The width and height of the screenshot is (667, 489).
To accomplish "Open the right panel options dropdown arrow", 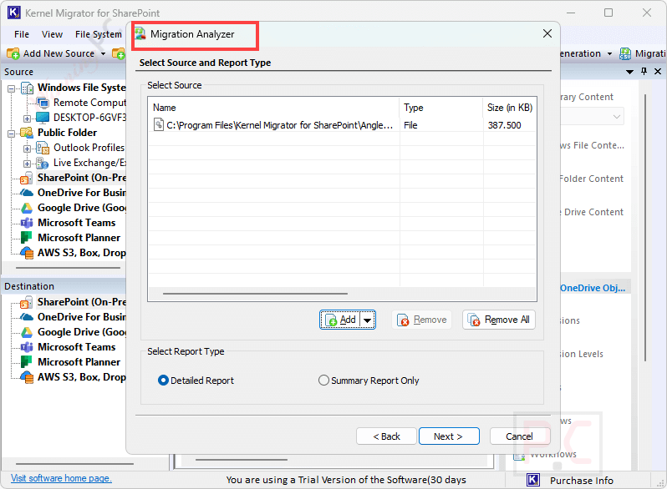I will coord(629,72).
